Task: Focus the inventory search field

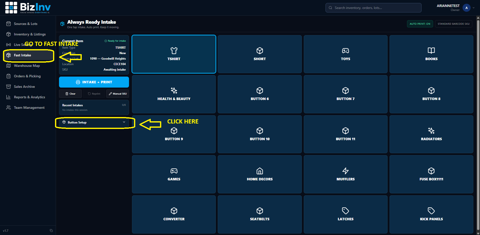Action: click(373, 8)
